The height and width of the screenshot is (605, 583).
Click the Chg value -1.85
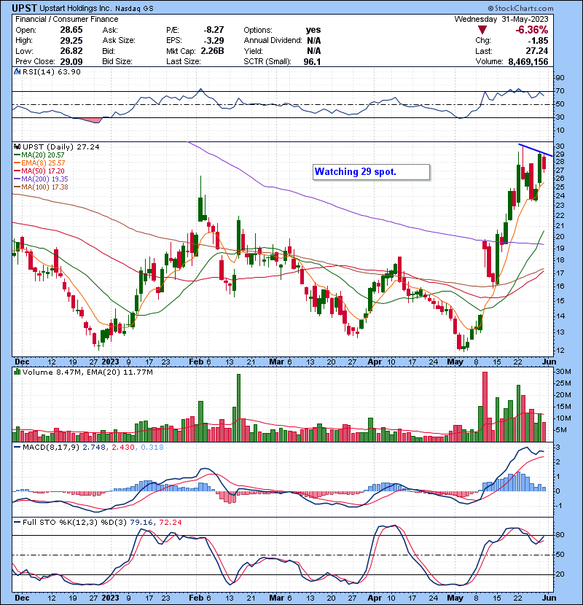point(538,41)
